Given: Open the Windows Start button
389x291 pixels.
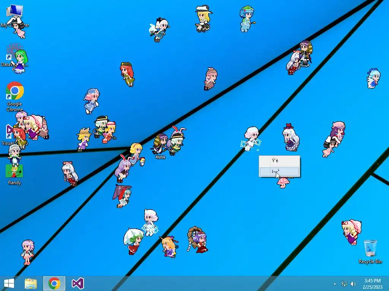Looking at the screenshot, I should [x=9, y=283].
